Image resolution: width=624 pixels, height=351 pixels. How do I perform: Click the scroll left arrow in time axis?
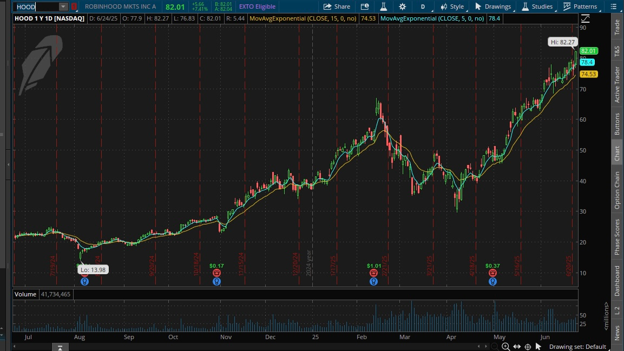(479, 347)
